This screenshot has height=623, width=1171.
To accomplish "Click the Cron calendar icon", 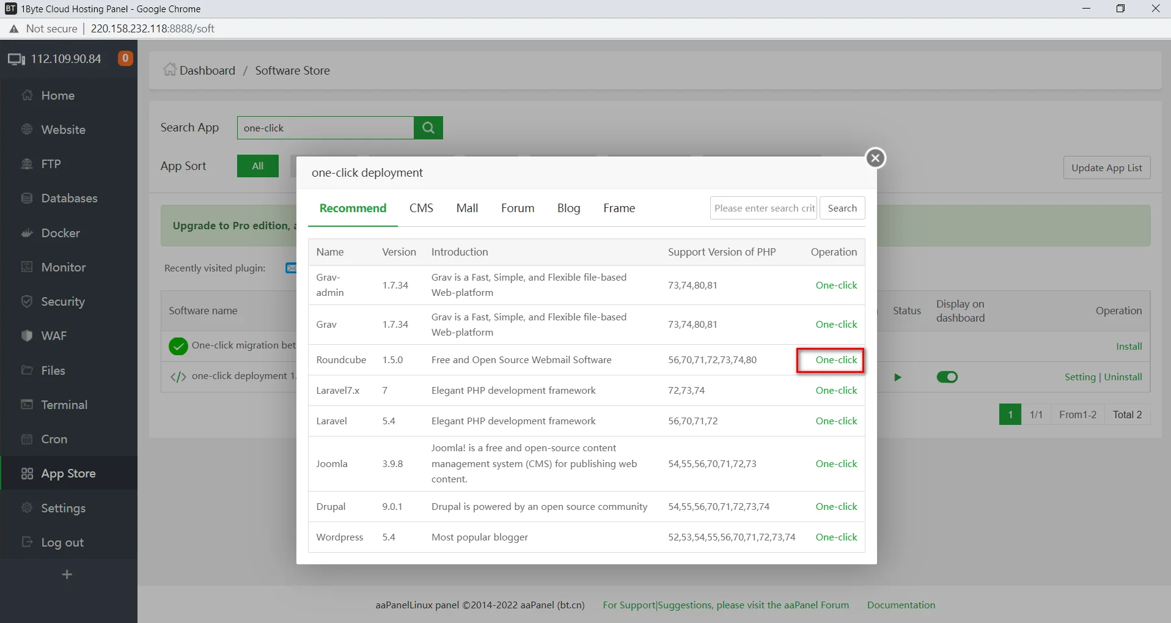I will point(27,439).
